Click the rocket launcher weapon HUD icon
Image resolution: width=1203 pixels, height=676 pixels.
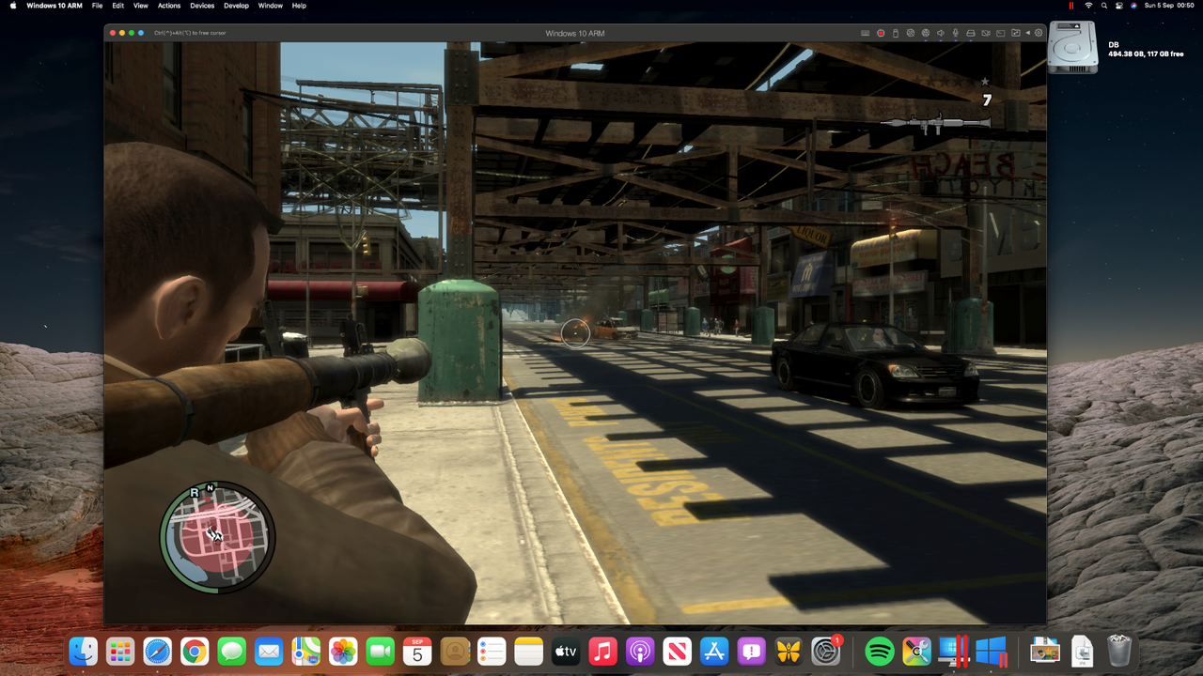937,122
